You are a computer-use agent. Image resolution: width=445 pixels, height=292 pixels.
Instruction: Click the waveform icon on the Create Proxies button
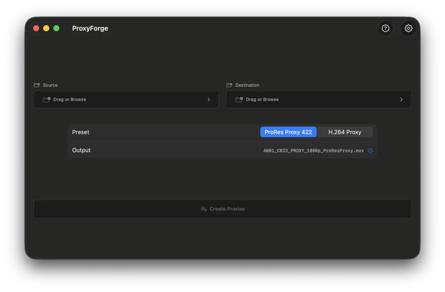click(x=203, y=209)
